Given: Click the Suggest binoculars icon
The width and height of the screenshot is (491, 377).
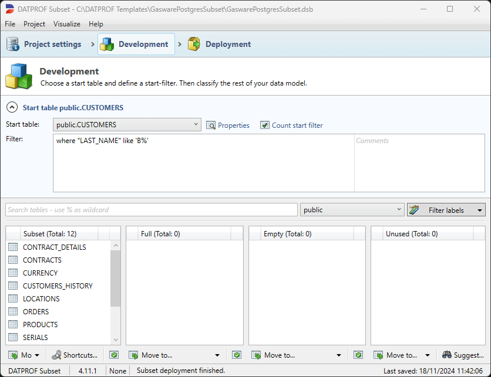Looking at the screenshot, I should 448,355.
